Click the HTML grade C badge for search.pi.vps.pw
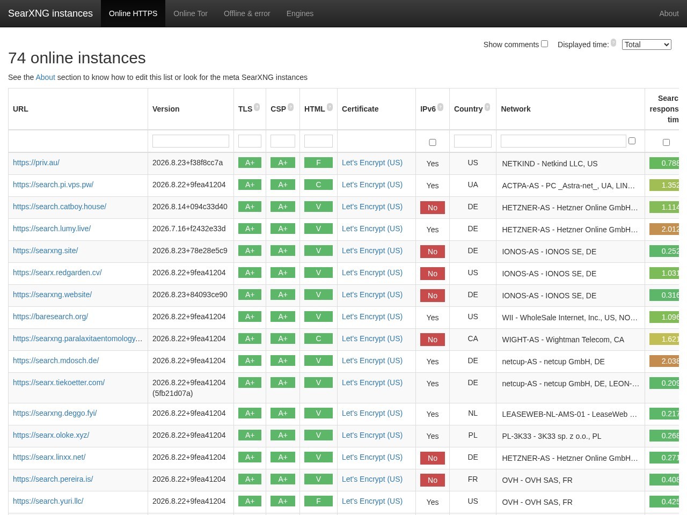The image size is (687, 515). 318,185
